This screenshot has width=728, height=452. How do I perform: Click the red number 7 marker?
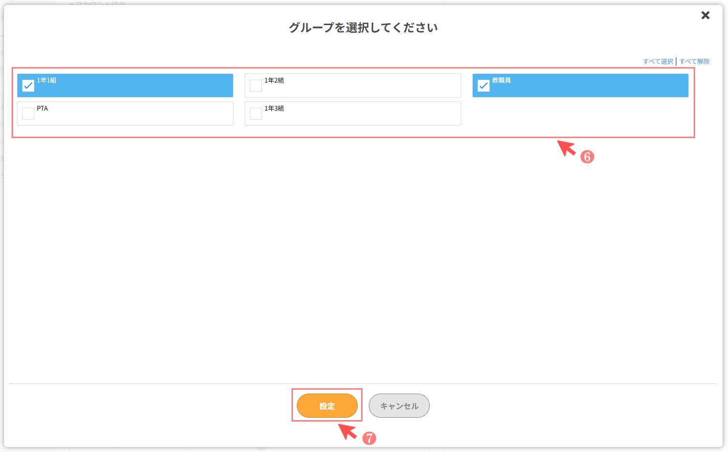click(369, 438)
